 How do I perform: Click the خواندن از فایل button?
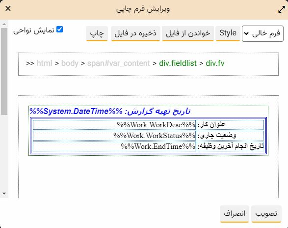(x=188, y=33)
